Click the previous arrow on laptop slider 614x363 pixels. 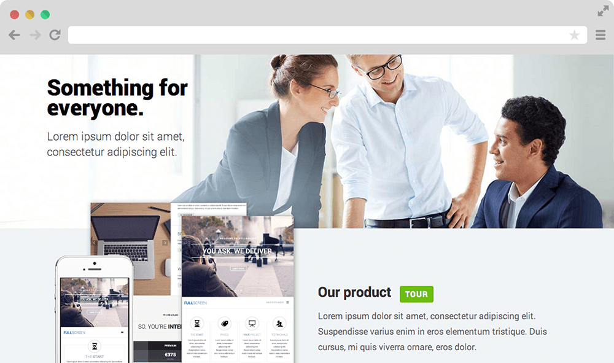93,243
